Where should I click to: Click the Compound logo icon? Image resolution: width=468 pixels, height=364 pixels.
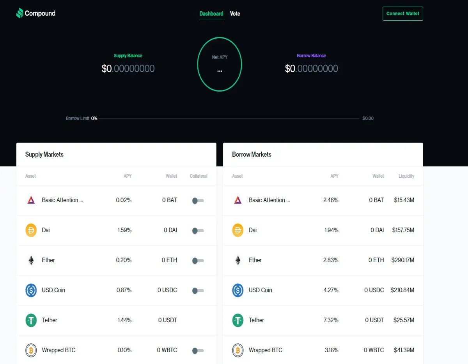click(x=19, y=13)
